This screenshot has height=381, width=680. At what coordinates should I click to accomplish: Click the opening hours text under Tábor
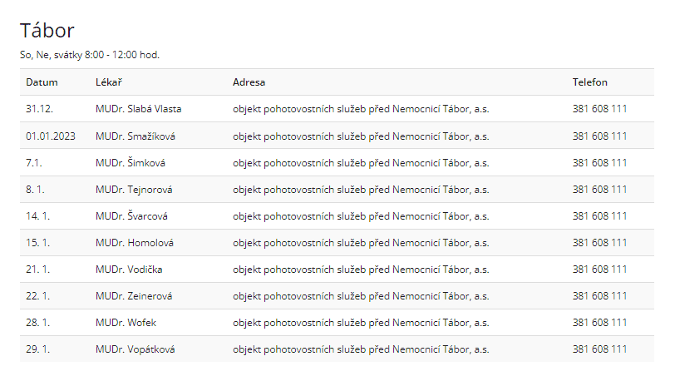[89, 55]
